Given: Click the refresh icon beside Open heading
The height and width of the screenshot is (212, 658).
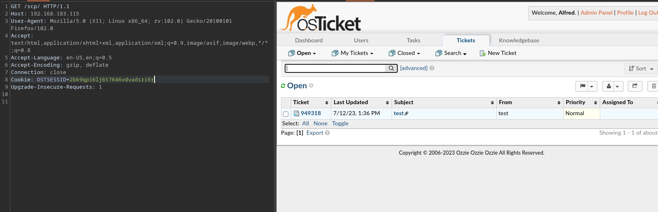Looking at the screenshot, I should pos(283,86).
